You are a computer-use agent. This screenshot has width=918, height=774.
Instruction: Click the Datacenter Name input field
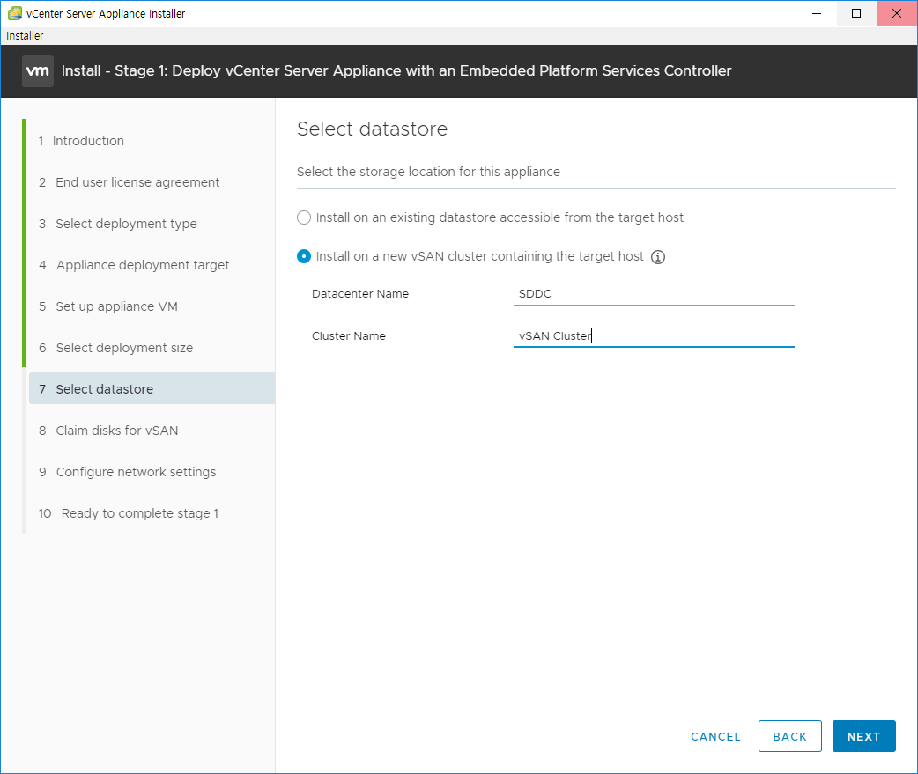coord(654,294)
